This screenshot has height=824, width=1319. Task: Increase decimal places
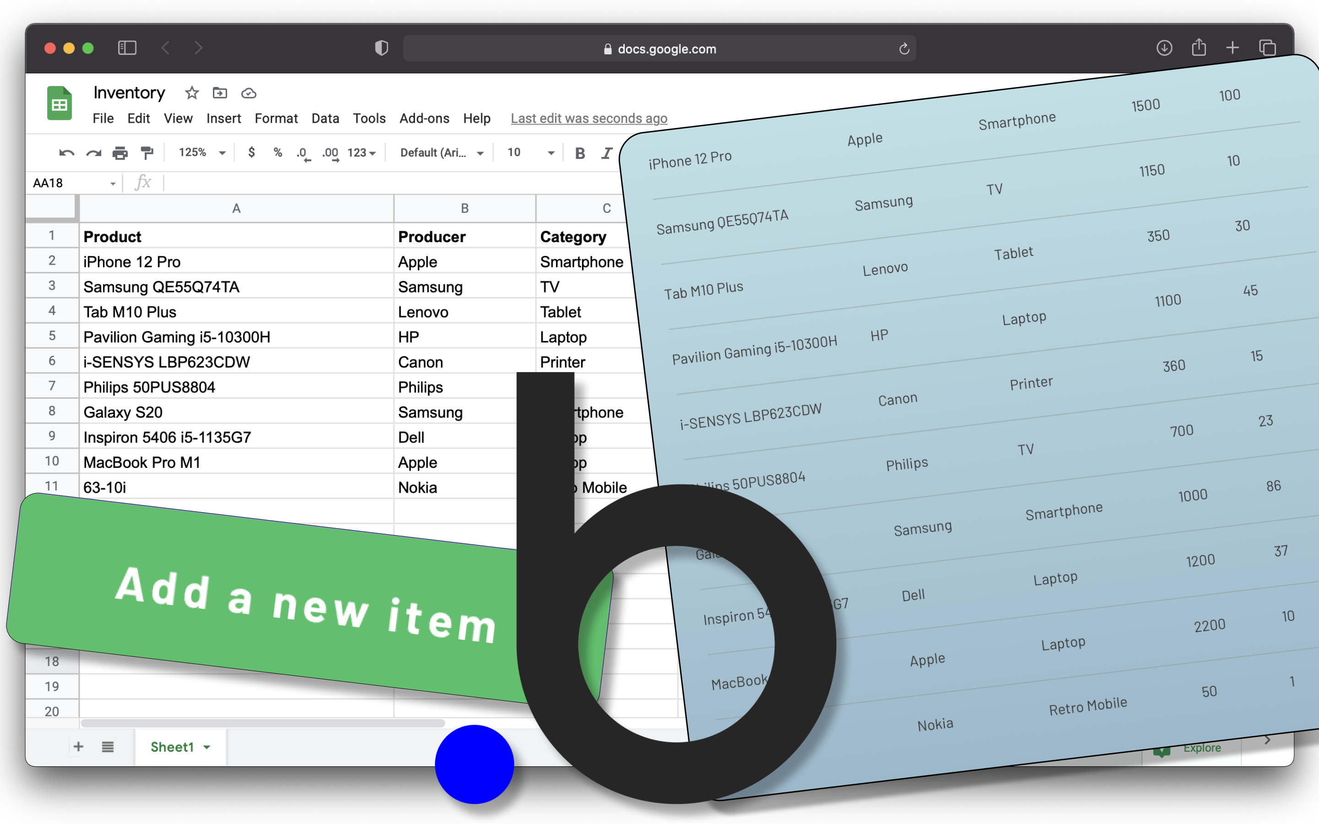[330, 154]
